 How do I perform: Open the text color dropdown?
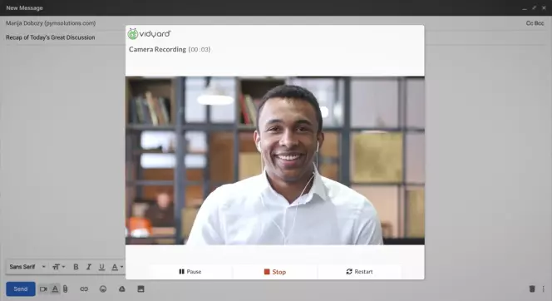point(117,267)
